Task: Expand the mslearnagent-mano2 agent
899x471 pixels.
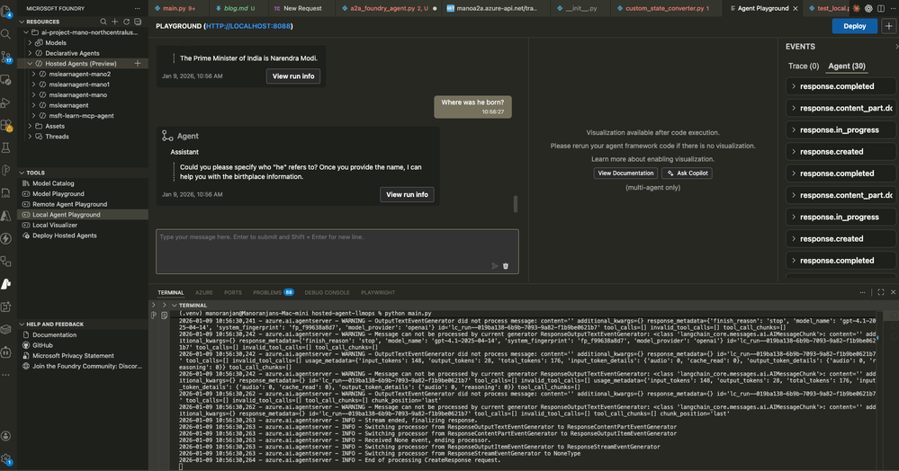Action: point(34,74)
